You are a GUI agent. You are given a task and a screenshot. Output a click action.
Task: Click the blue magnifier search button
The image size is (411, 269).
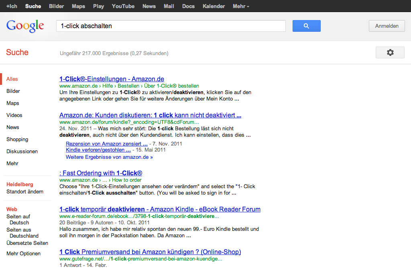(x=306, y=26)
